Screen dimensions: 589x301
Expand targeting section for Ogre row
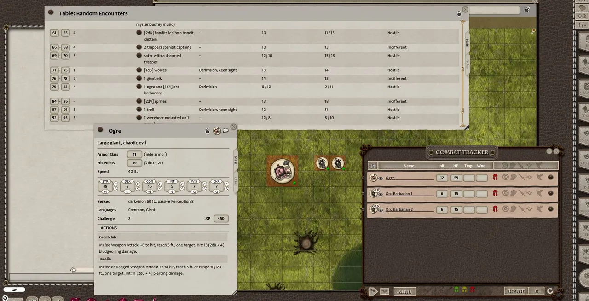pos(505,177)
